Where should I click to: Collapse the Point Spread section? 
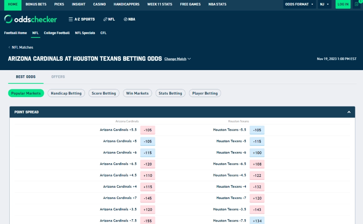[349, 112]
